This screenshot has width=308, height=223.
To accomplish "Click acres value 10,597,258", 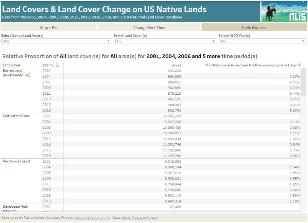I will pyautogui.click(x=172, y=122).
